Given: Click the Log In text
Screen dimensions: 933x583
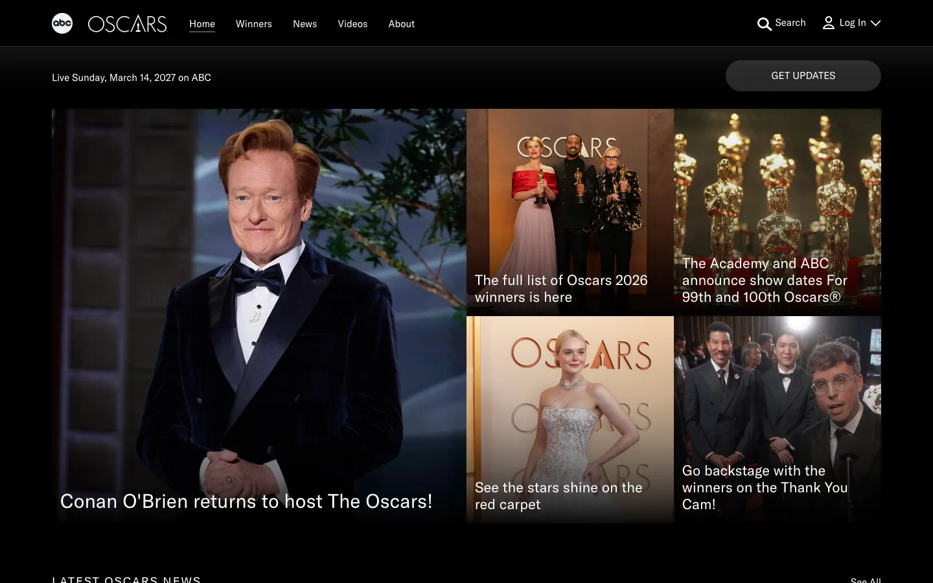Looking at the screenshot, I should point(853,23).
